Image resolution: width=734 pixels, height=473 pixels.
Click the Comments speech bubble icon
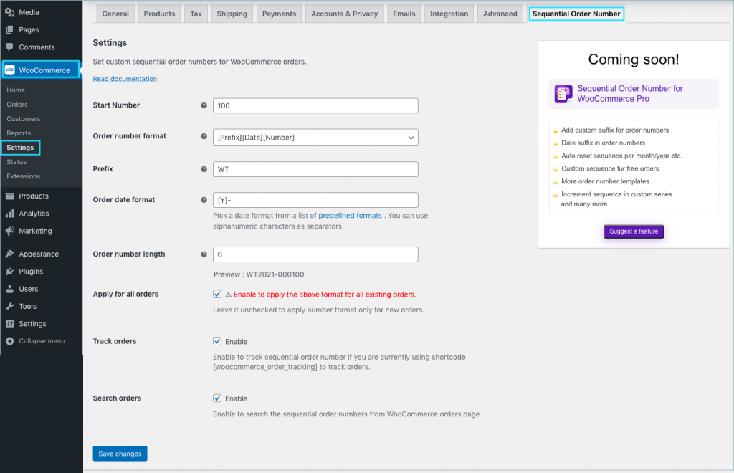9,47
